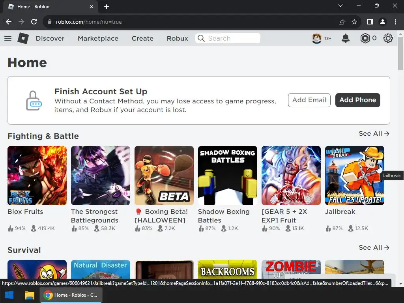404x303 pixels.
Task: See All Survival games
Action: click(374, 248)
